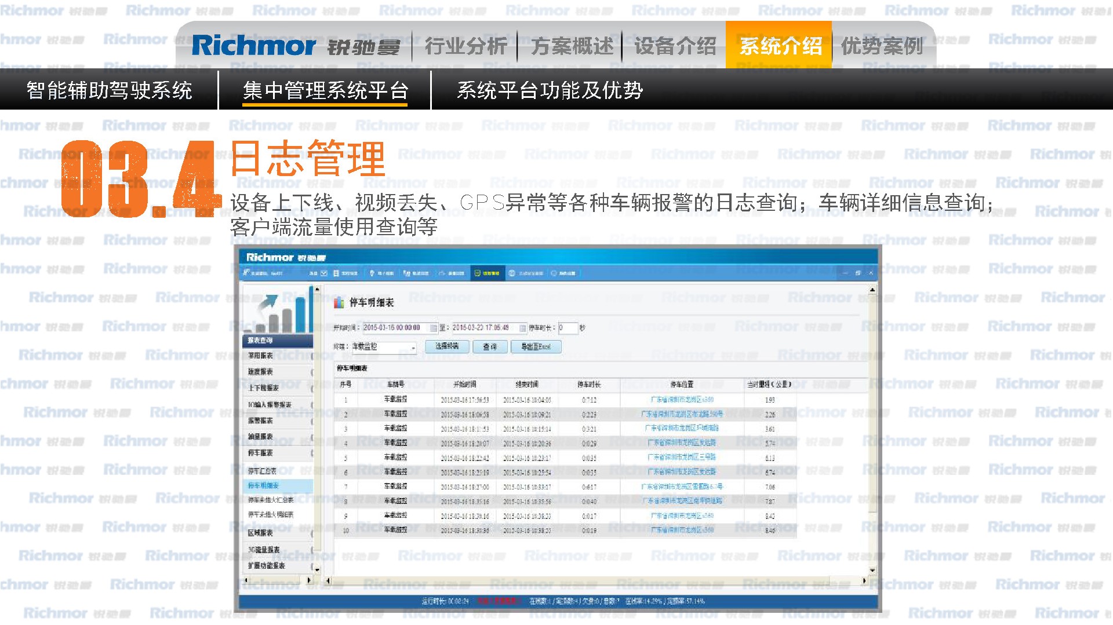Expand 3G流量报表 in sidebar
The width and height of the screenshot is (1113, 625).
tap(278, 549)
